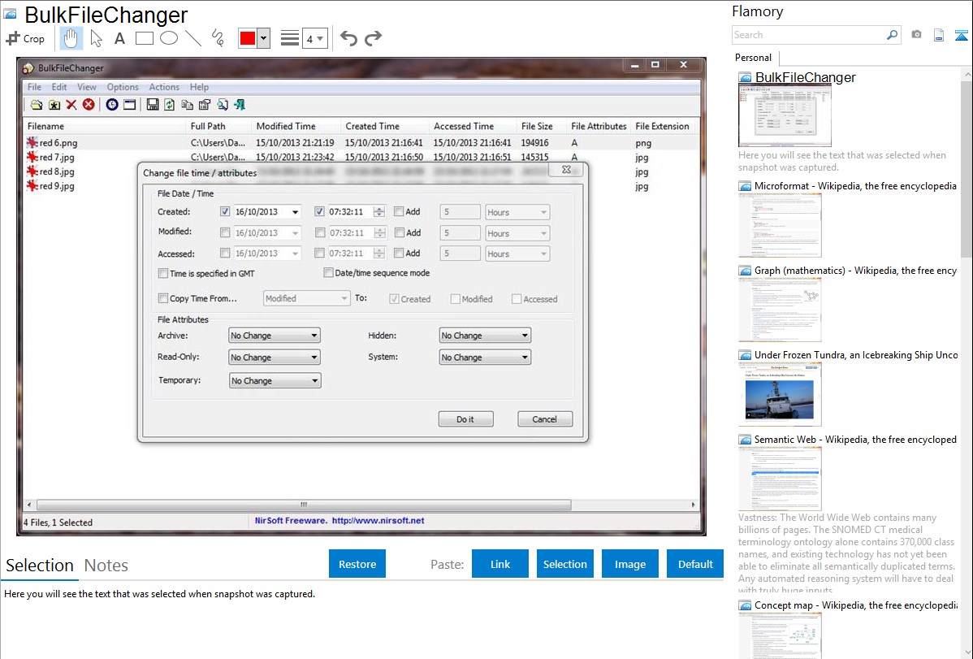The image size is (973, 659).
Task: Click the Flamory panel vertical scrollbar
Action: pos(967,168)
